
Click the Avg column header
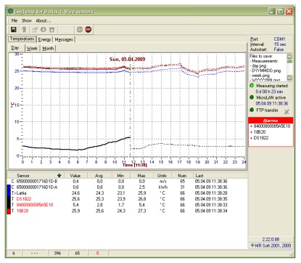[x=99, y=175]
